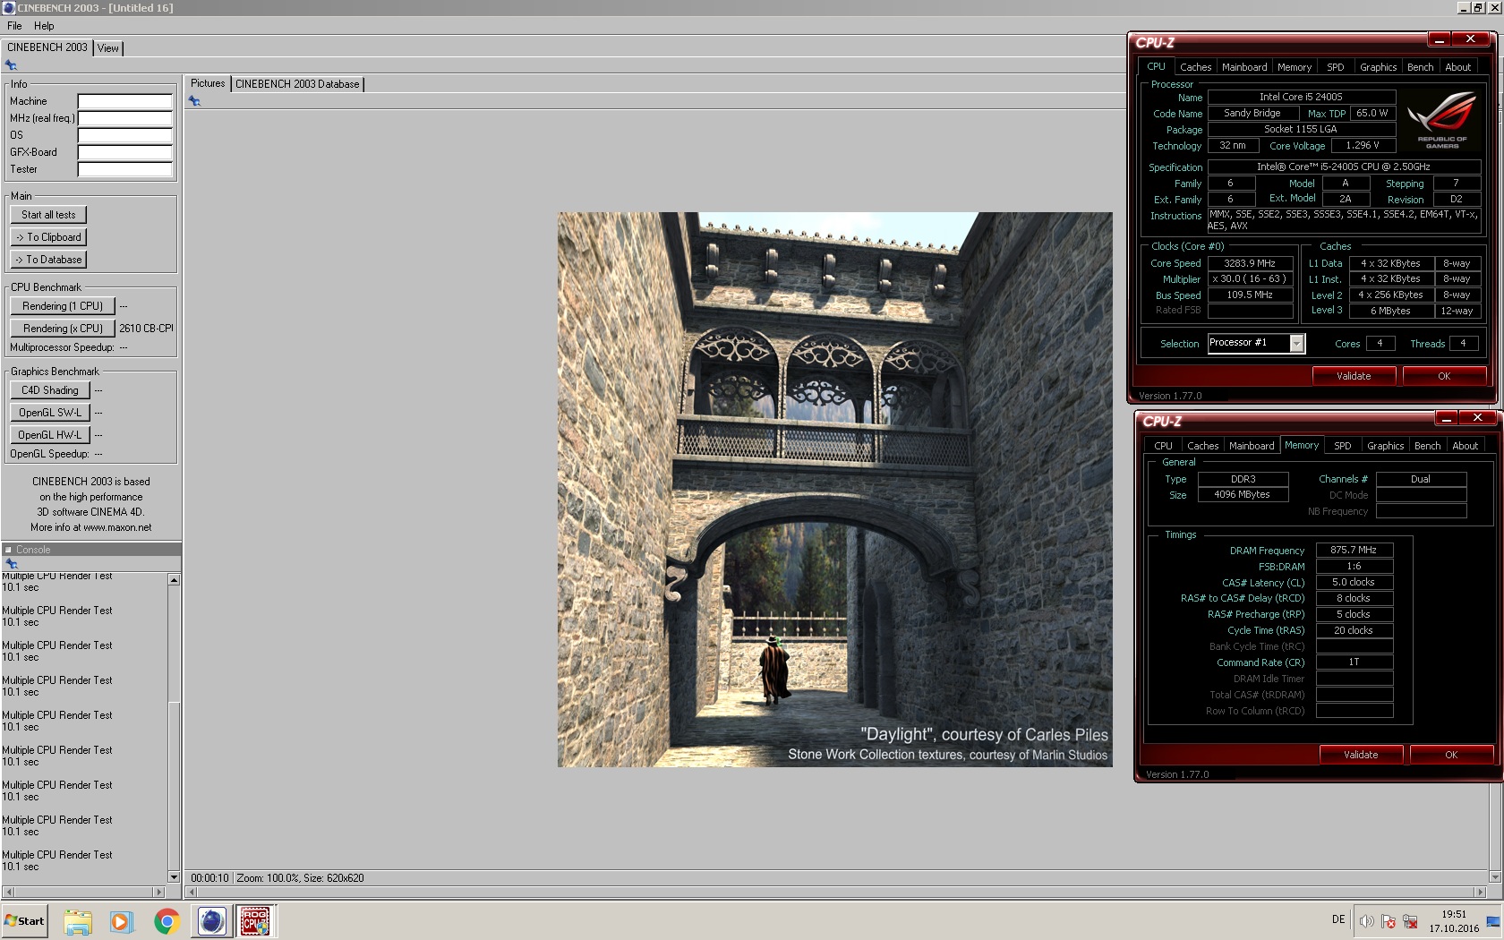Open the Processor #1 selection dropdown

tap(1296, 343)
